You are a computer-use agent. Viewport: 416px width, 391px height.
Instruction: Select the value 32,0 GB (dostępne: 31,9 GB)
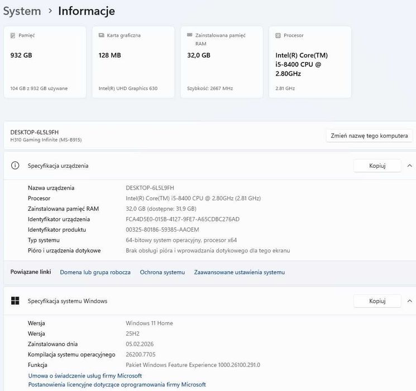click(161, 209)
